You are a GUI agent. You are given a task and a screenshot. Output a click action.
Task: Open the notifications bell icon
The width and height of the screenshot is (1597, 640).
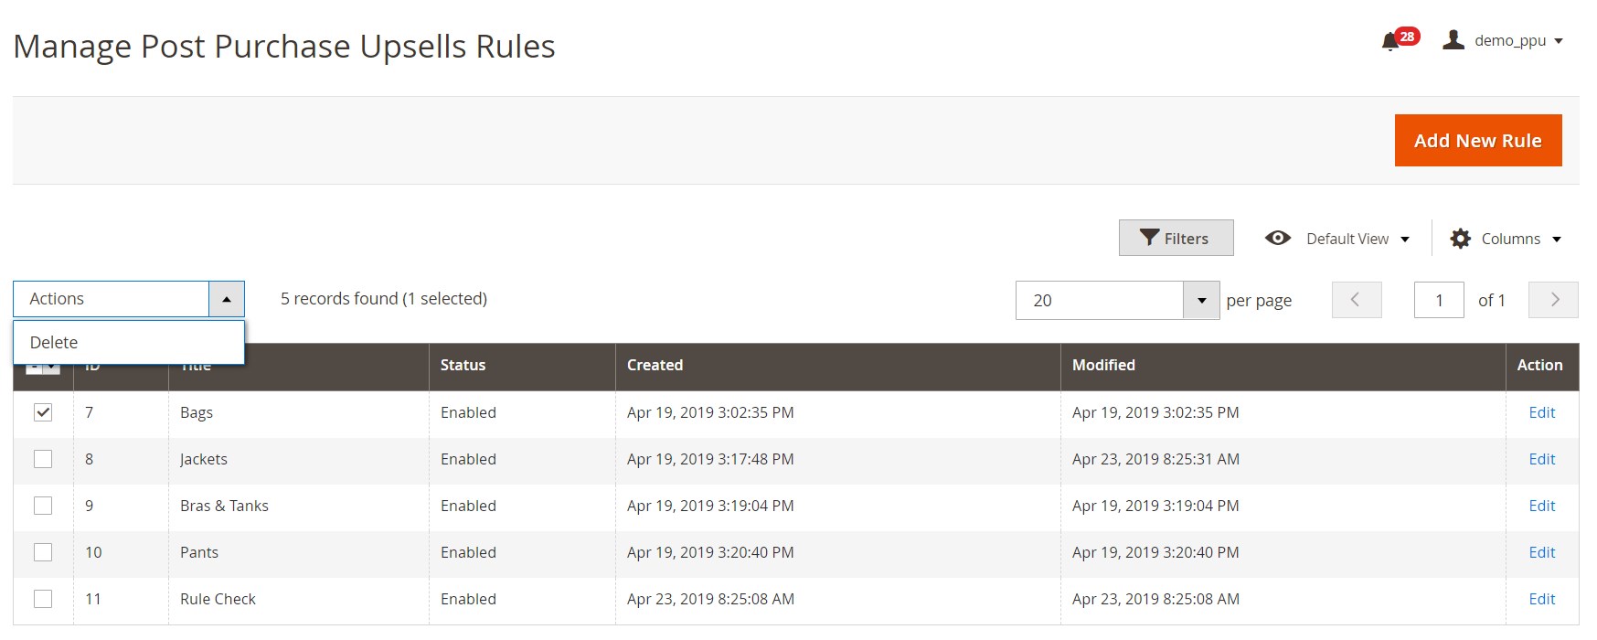[x=1390, y=41]
